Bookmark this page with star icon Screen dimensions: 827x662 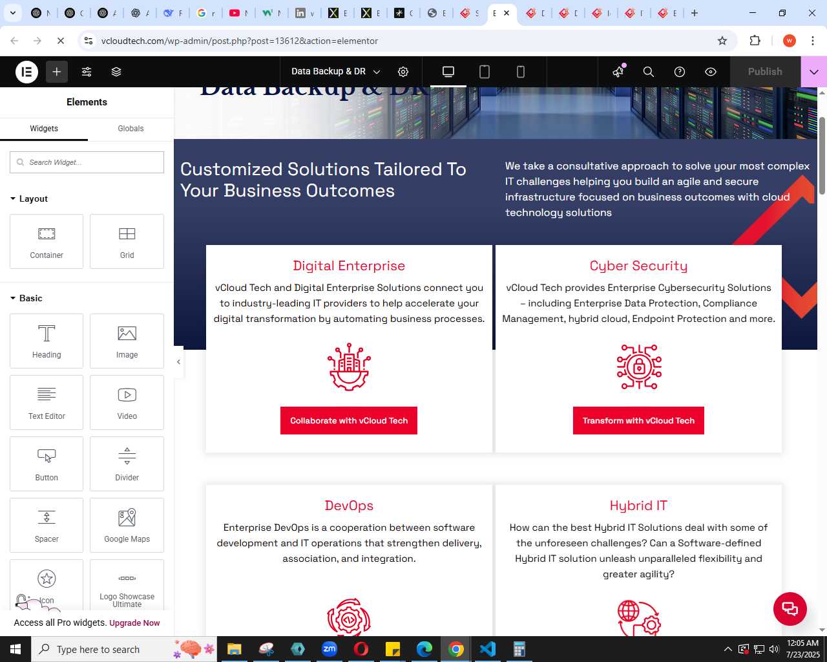[x=722, y=41]
